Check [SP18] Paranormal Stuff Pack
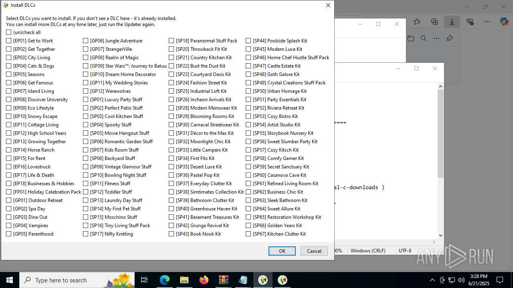513x288 pixels. 172,41
